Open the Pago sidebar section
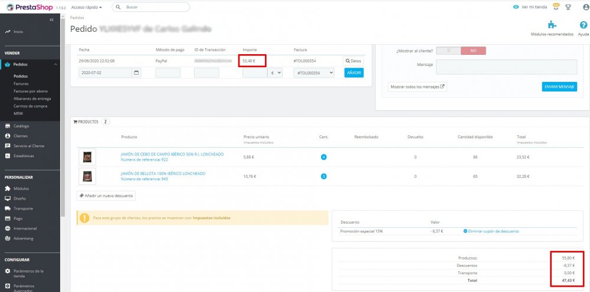The height and width of the screenshot is (292, 590). coord(18,218)
